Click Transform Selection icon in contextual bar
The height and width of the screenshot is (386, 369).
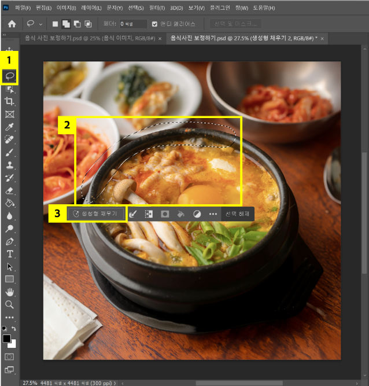(149, 214)
